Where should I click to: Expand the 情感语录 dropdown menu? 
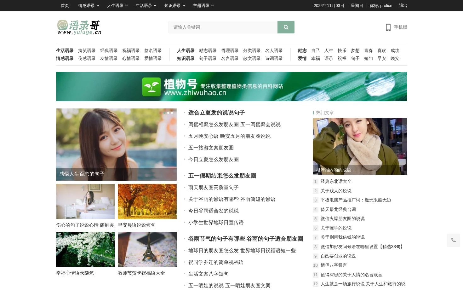click(89, 6)
